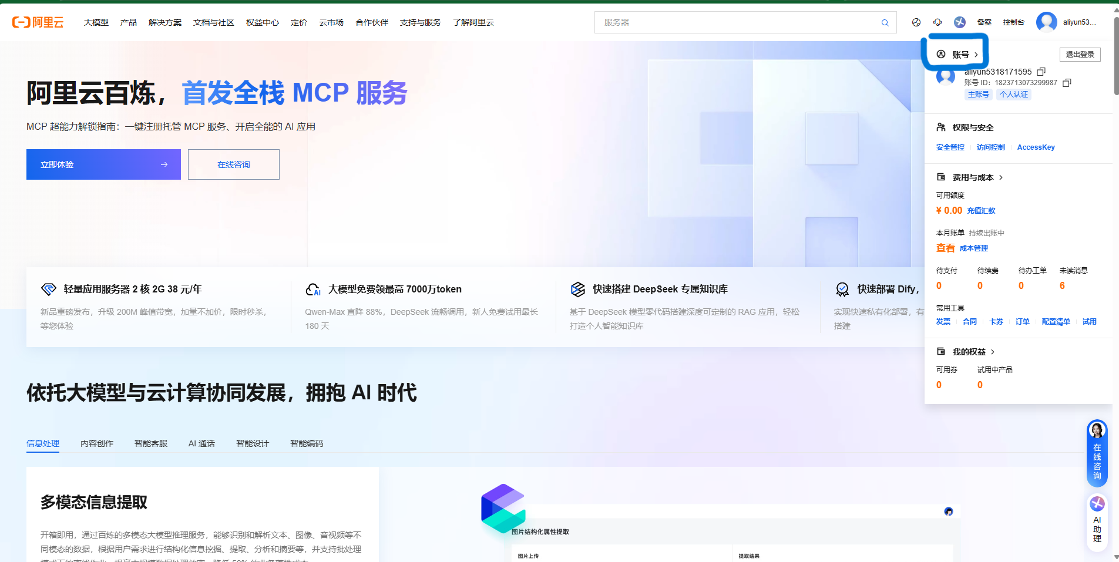
Task: Open the 发票 tool link
Action: pyautogui.click(x=943, y=322)
